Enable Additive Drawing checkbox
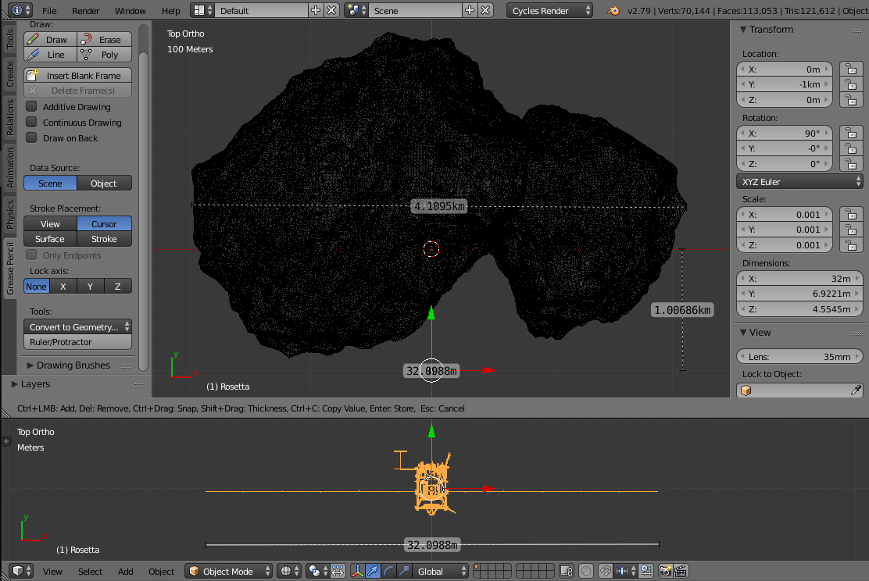 coord(31,106)
